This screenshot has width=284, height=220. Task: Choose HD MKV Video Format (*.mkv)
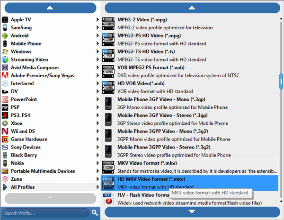click(x=189, y=183)
